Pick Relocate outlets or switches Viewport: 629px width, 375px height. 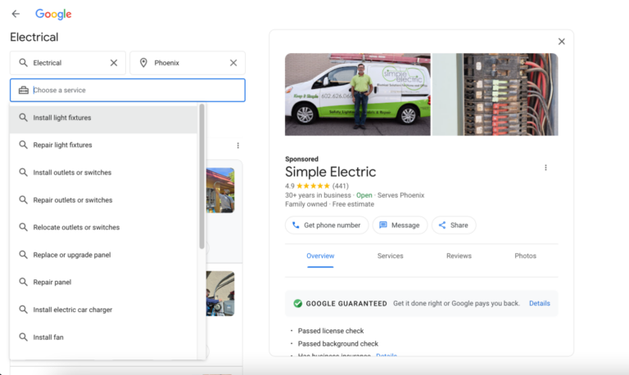click(x=103, y=227)
